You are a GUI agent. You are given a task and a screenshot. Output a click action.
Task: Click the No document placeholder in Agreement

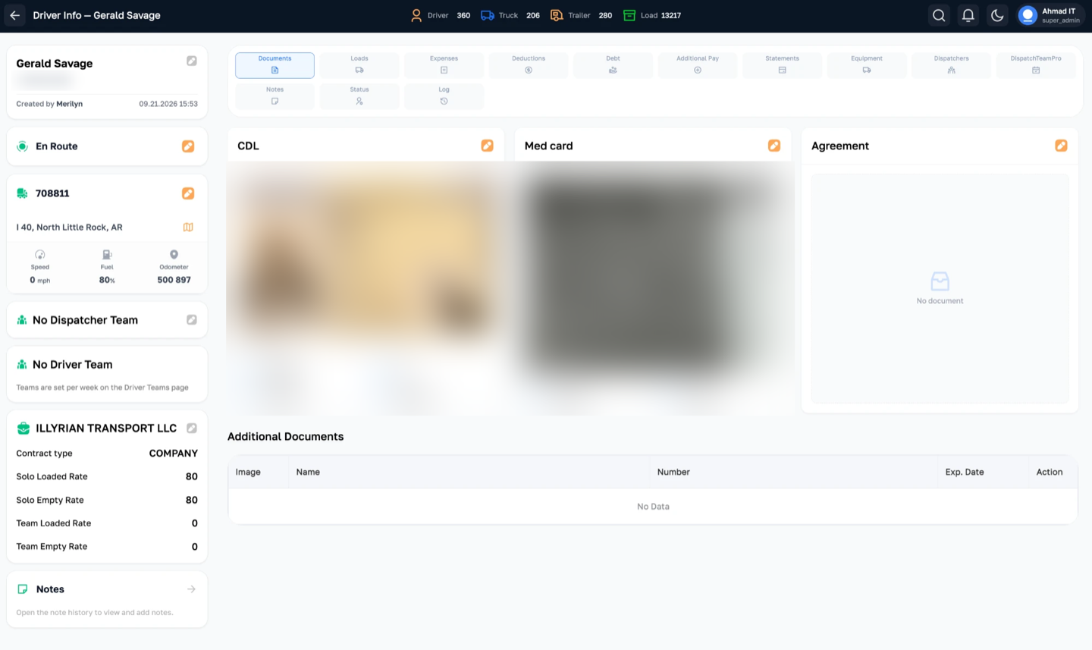(x=940, y=288)
